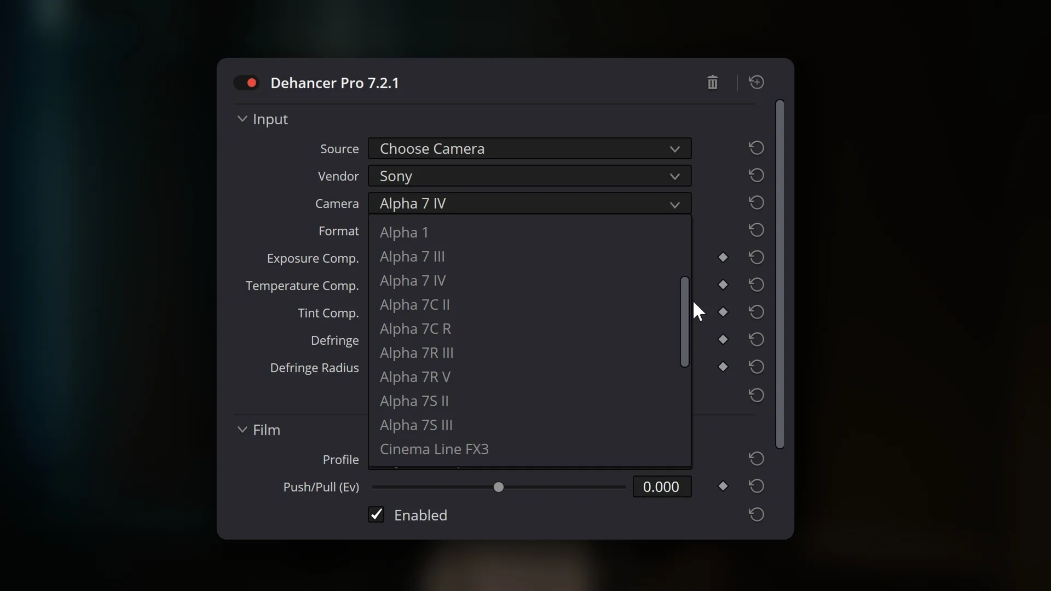The image size is (1051, 591).
Task: Reset the Vendor parameter
Action: point(757,176)
